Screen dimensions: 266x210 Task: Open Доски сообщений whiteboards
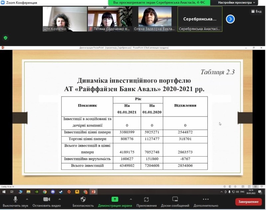(175, 202)
